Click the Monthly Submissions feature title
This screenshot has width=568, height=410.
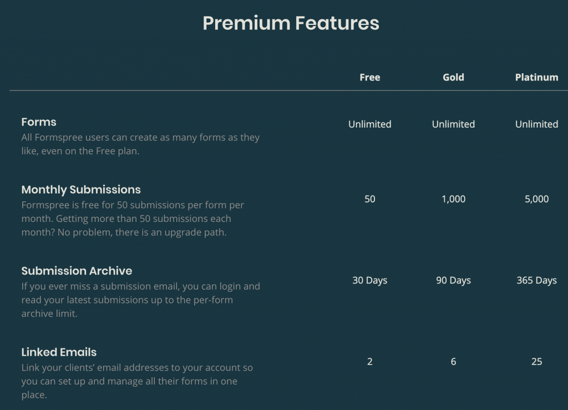(81, 190)
